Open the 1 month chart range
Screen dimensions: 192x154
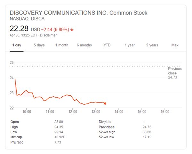pos(62,45)
